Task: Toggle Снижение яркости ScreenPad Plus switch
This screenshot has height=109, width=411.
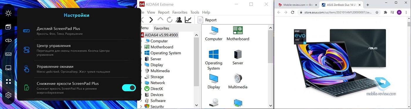Action: pyautogui.click(x=129, y=87)
